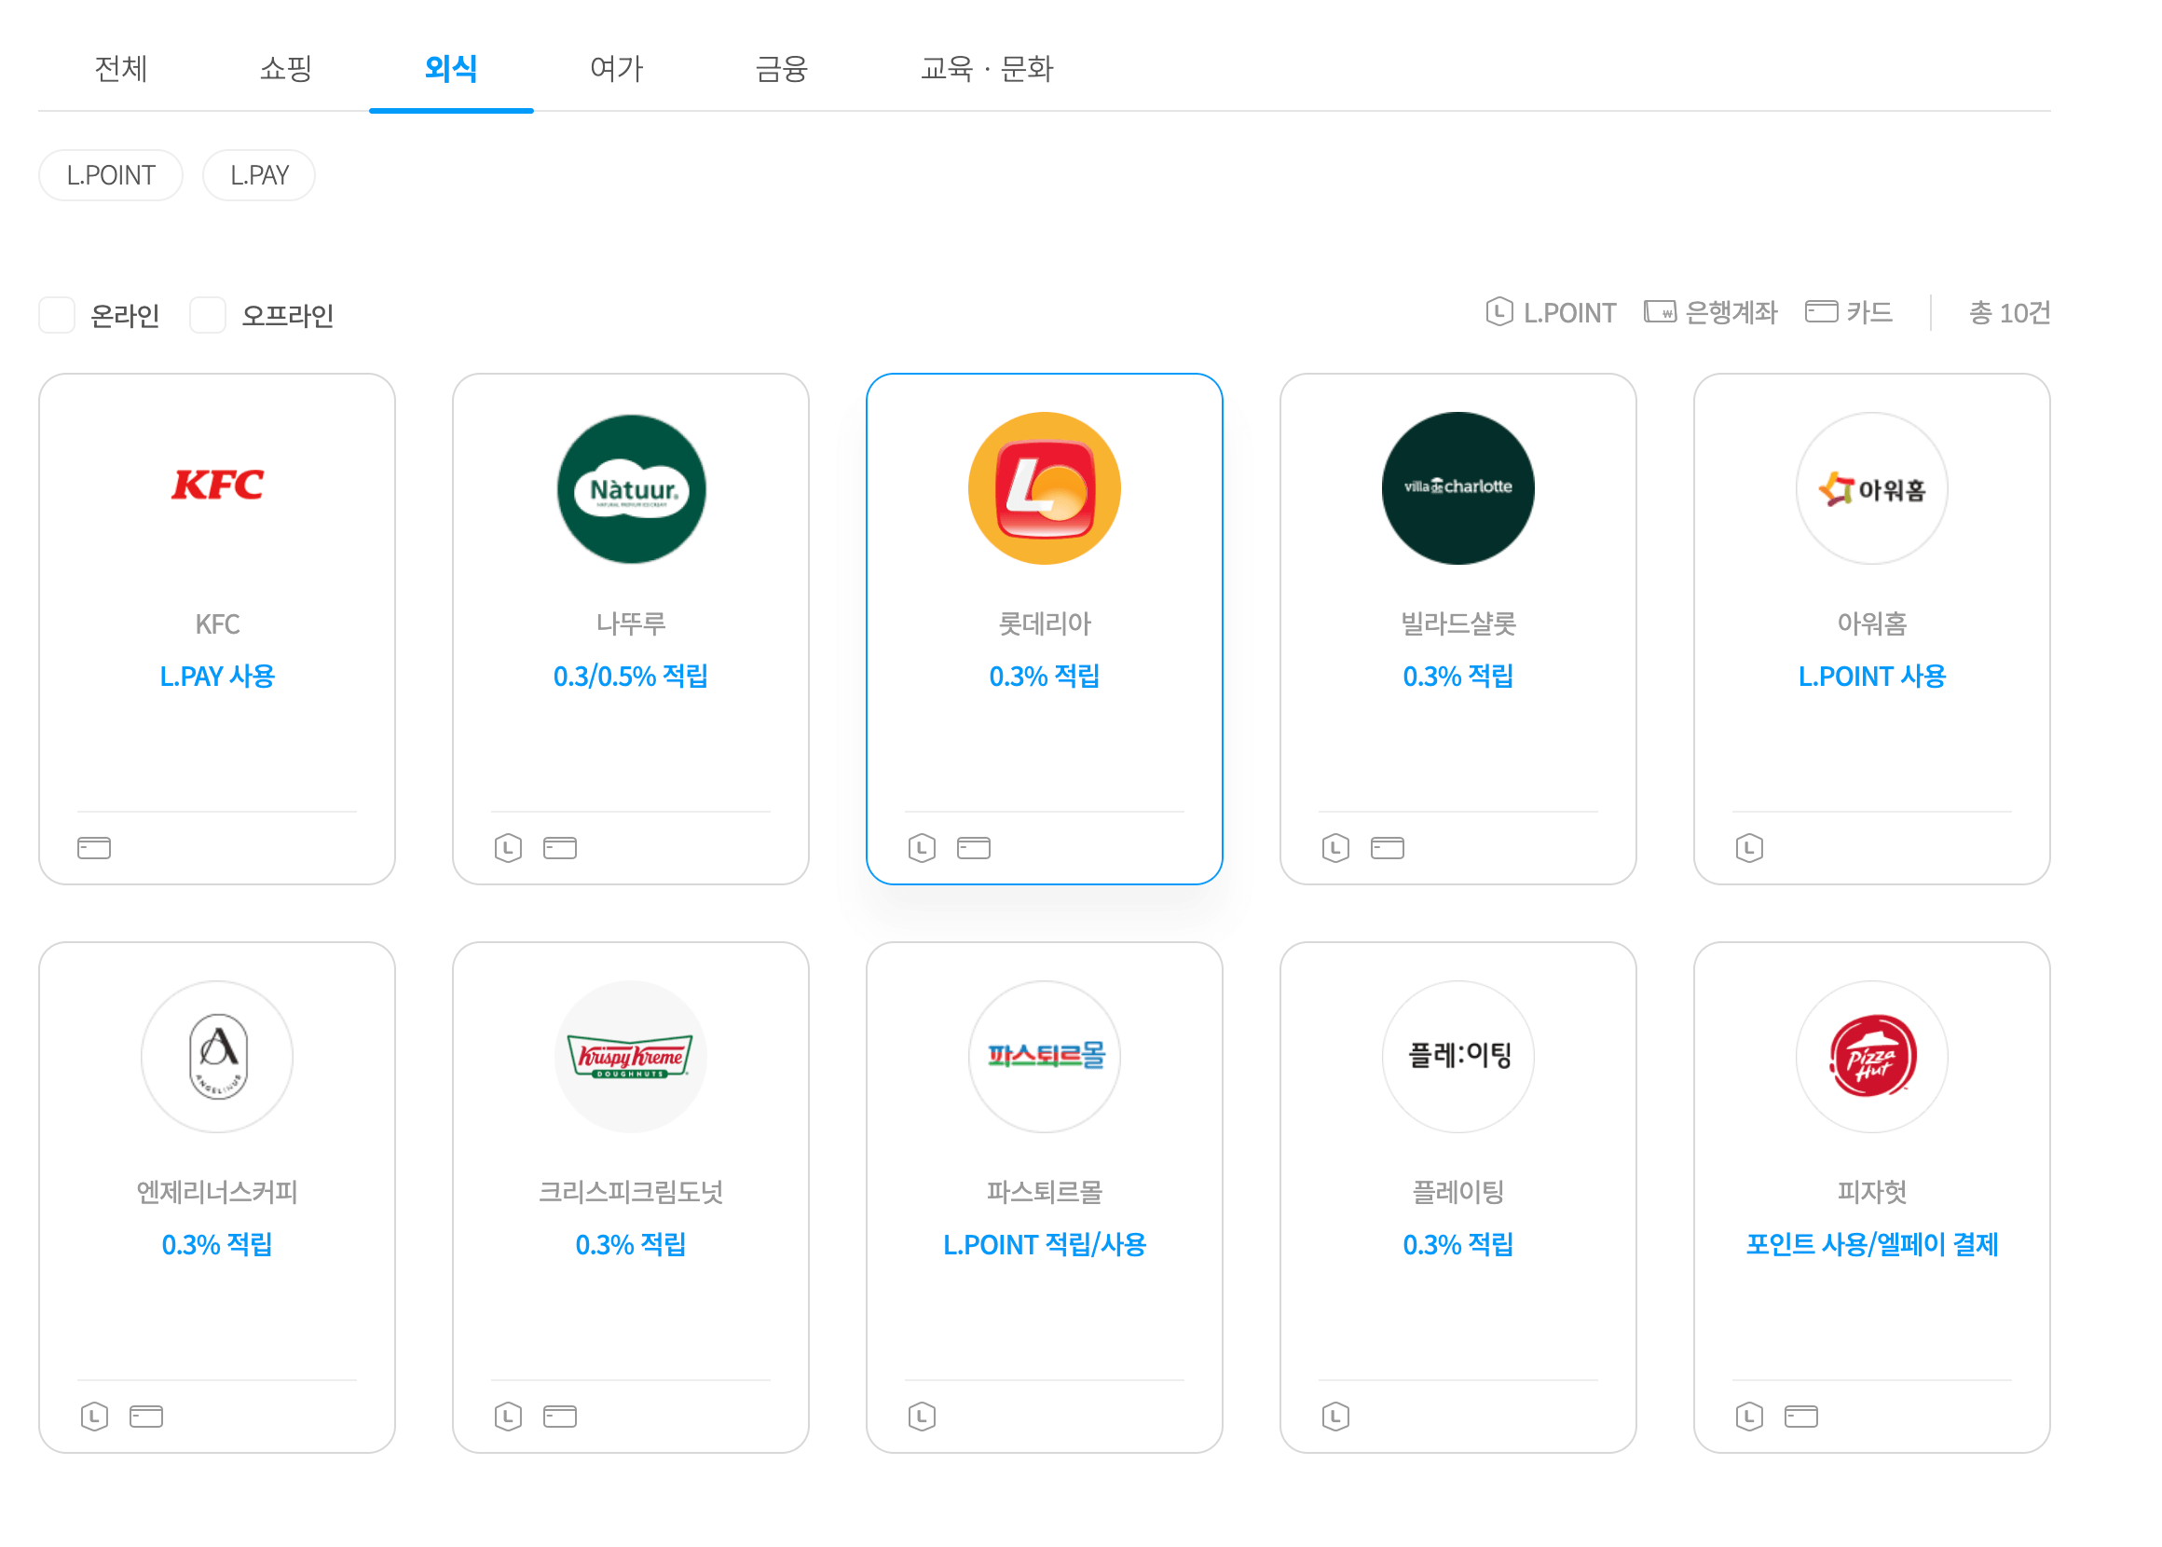
Task: Enable the 오프라인 checkbox
Action: [x=208, y=314]
